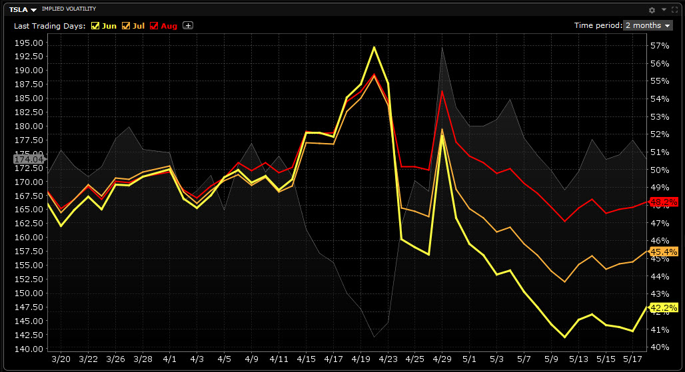Screen dimensions: 685x372
Task: Uncheck the Jun expiry checkbox
Action: point(95,26)
